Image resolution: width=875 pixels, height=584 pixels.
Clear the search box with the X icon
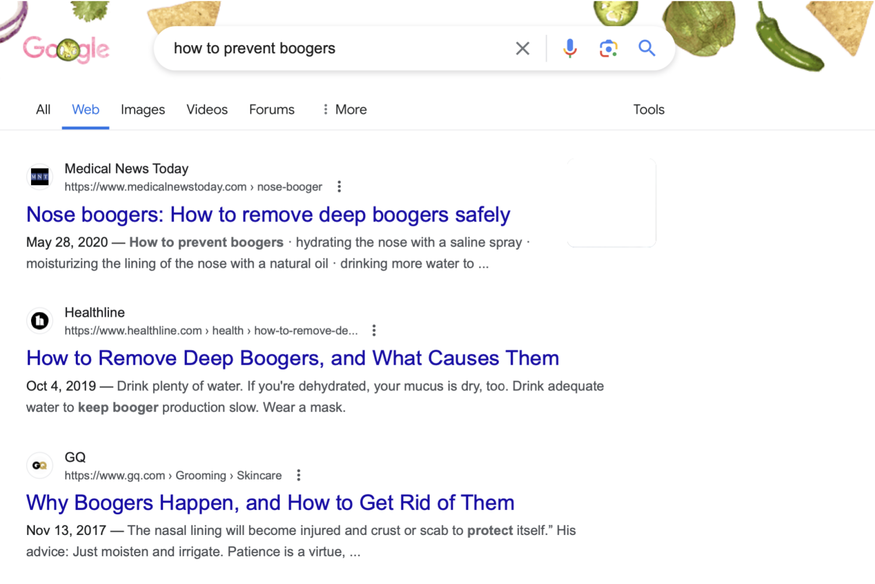(x=523, y=48)
